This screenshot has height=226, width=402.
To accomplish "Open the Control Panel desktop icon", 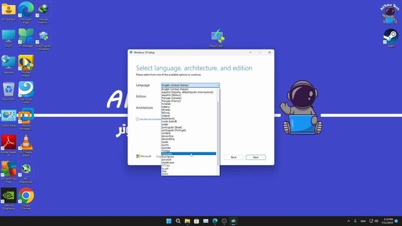I will coord(8,118).
